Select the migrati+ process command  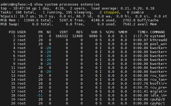coord(159,91)
